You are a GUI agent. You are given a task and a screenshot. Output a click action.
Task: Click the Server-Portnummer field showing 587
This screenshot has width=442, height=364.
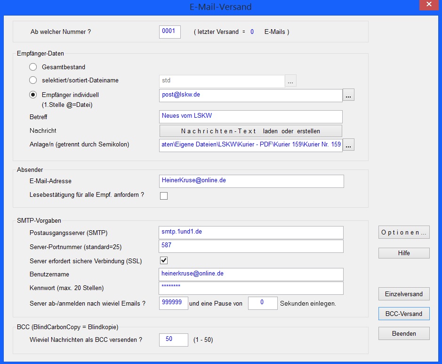(251, 246)
